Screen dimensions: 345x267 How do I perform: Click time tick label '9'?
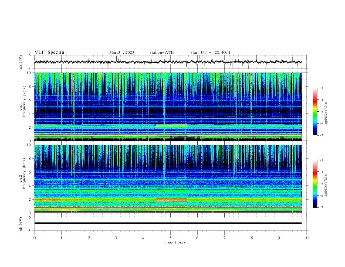point(279,238)
